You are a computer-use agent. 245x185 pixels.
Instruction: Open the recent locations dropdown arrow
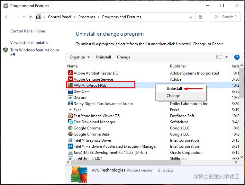[x=24, y=17]
